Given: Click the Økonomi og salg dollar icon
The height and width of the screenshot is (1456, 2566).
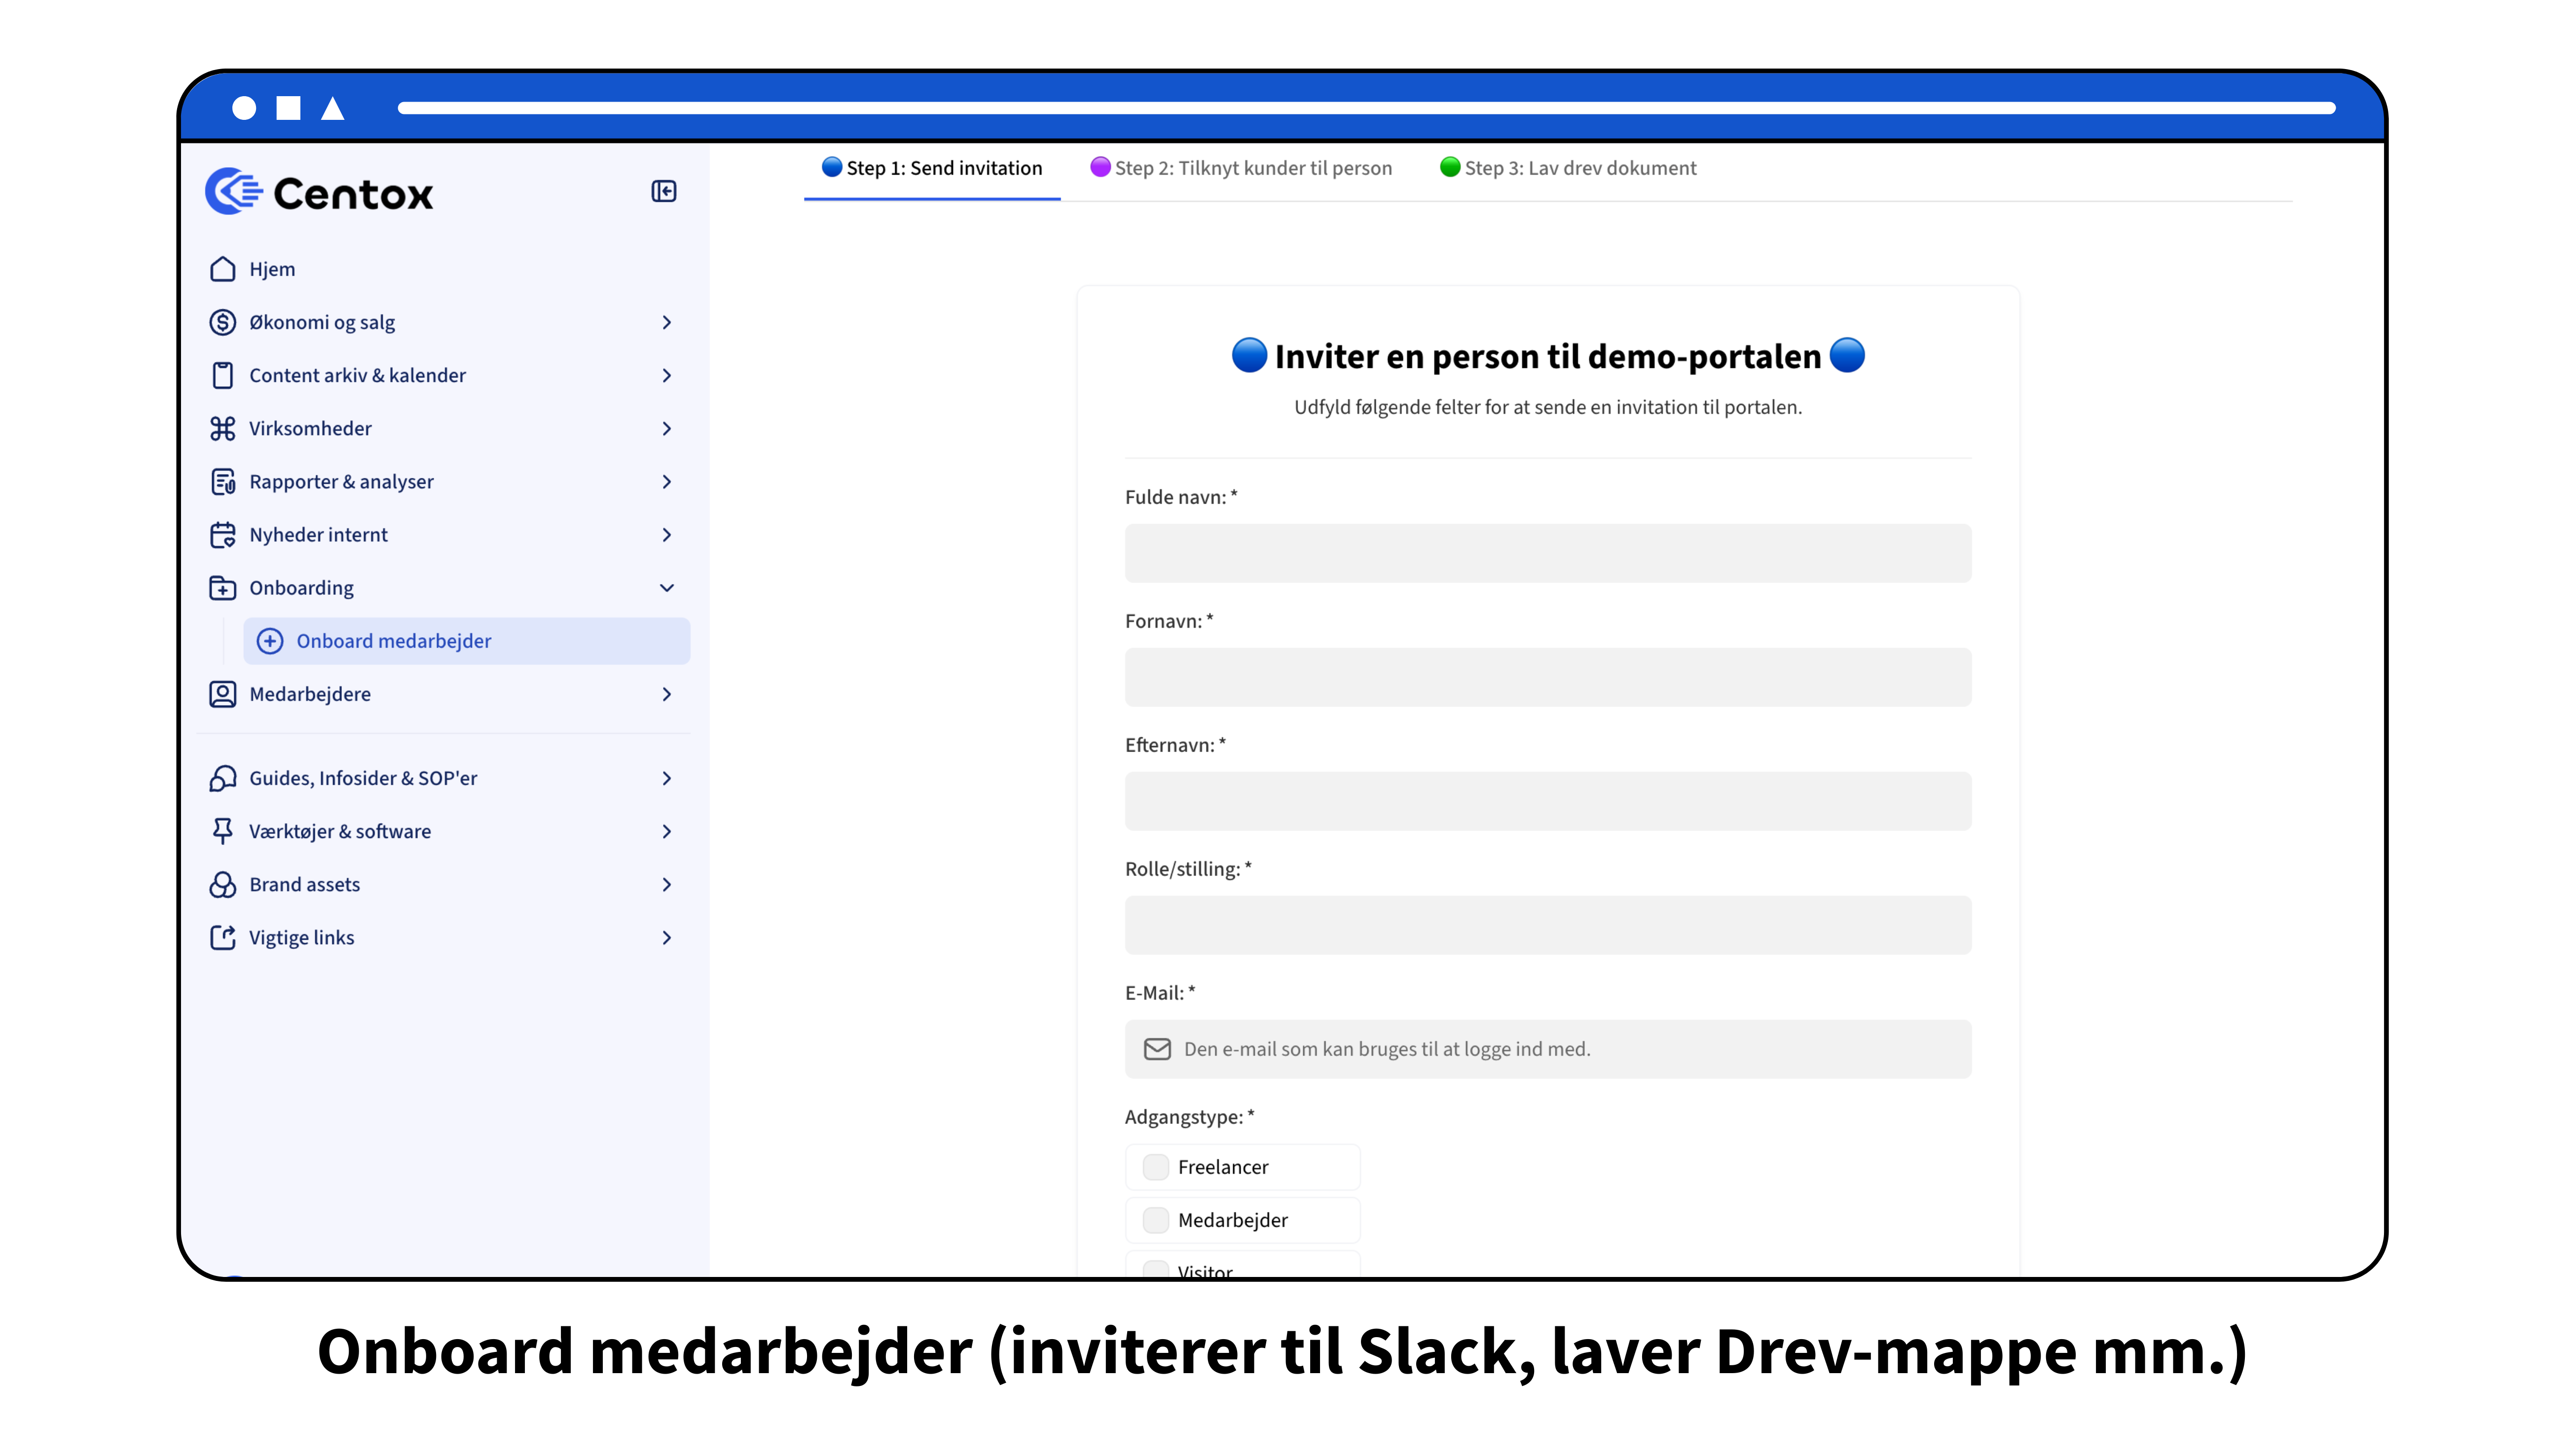Looking at the screenshot, I should [x=222, y=322].
